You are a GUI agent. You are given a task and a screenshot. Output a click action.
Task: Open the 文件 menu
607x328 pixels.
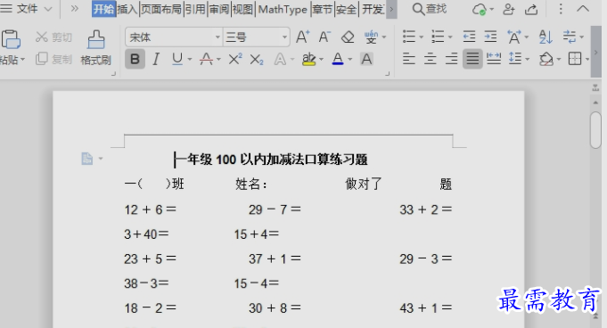tap(27, 9)
